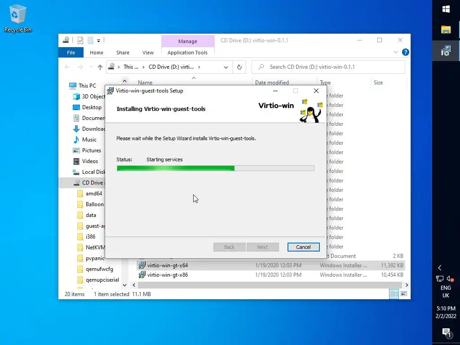Screen dimensions: 460x345
Task: Switch to Large icons view icon
Action: pos(404,294)
